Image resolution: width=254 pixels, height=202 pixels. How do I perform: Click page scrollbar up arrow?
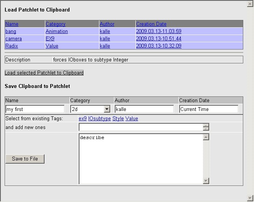coord(250,4)
